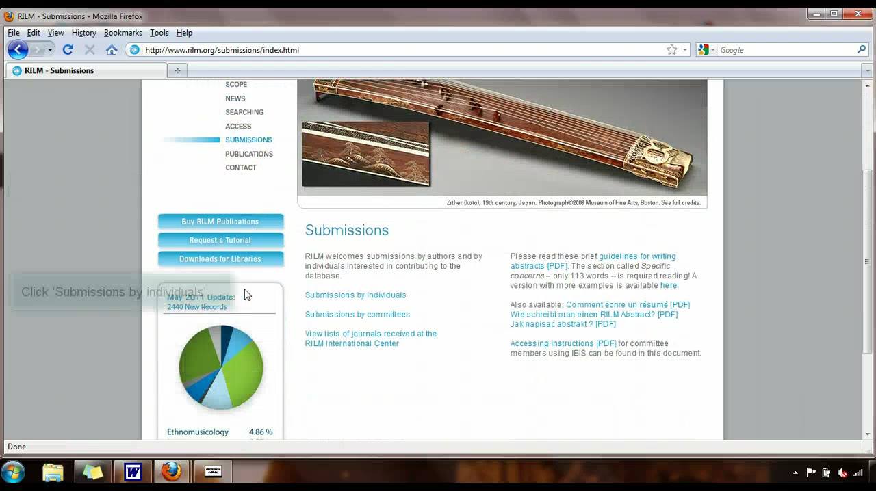The image size is (876, 491).
Task: Open Accessing instructions PDF link
Action: click(x=563, y=343)
